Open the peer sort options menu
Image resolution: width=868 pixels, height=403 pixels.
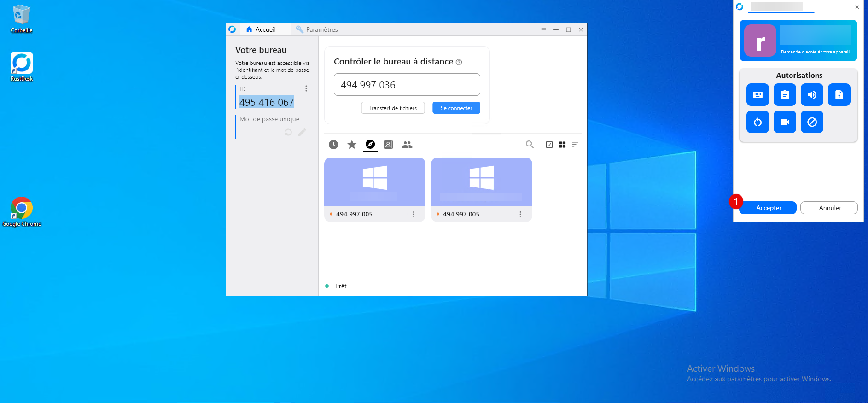[575, 145]
